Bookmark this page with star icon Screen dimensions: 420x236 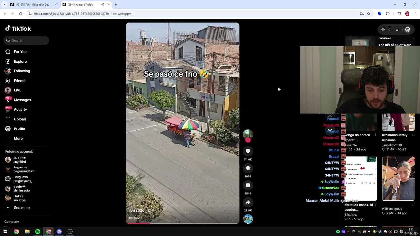click(369, 14)
